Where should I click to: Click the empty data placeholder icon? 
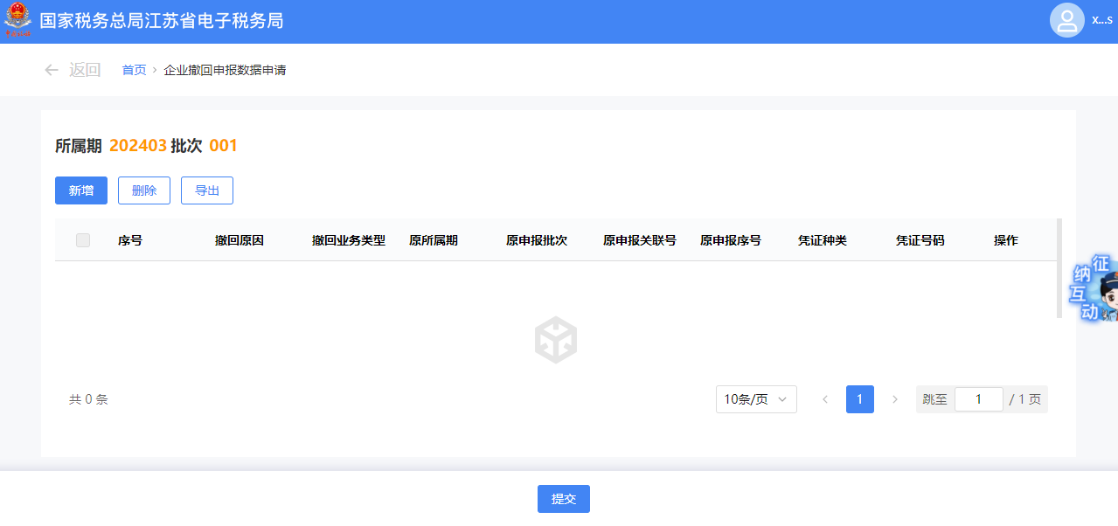pos(556,339)
